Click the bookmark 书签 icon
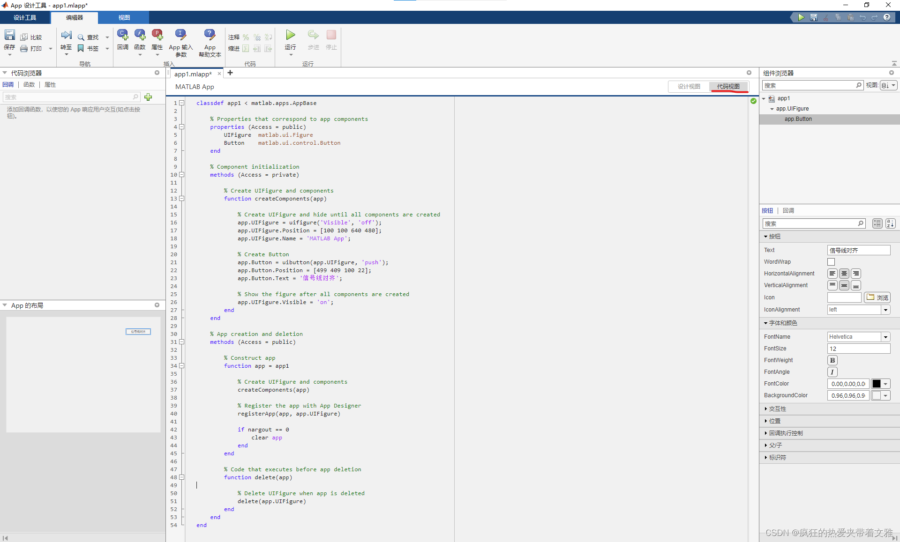Viewport: 900px width, 542px height. pyautogui.click(x=81, y=48)
